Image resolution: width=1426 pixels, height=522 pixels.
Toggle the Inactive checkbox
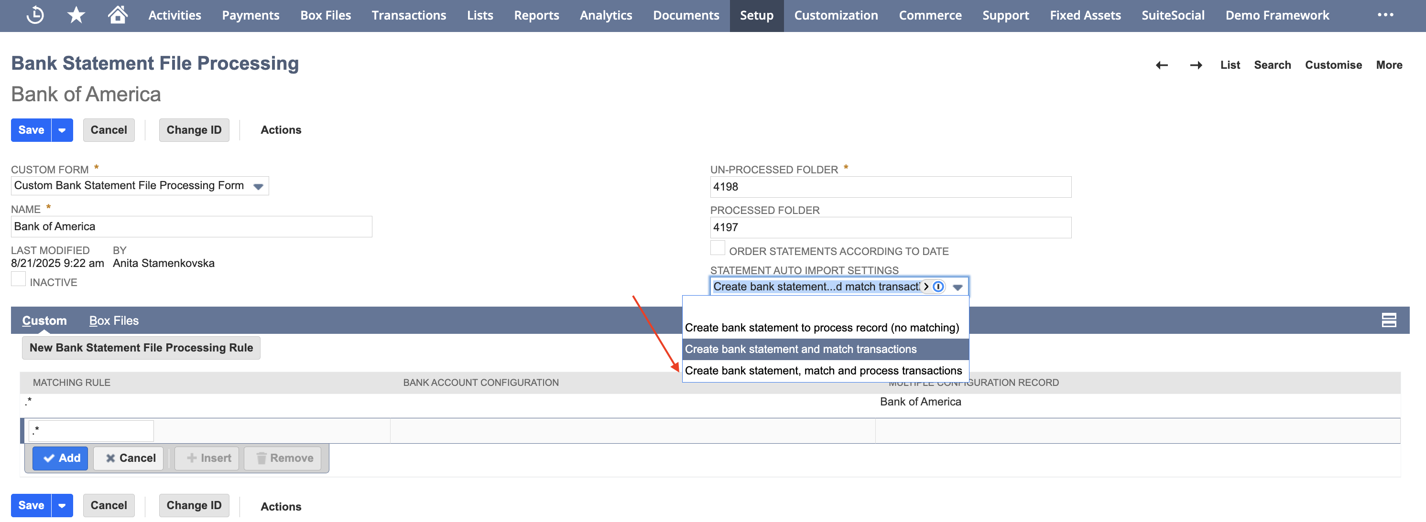(x=18, y=279)
